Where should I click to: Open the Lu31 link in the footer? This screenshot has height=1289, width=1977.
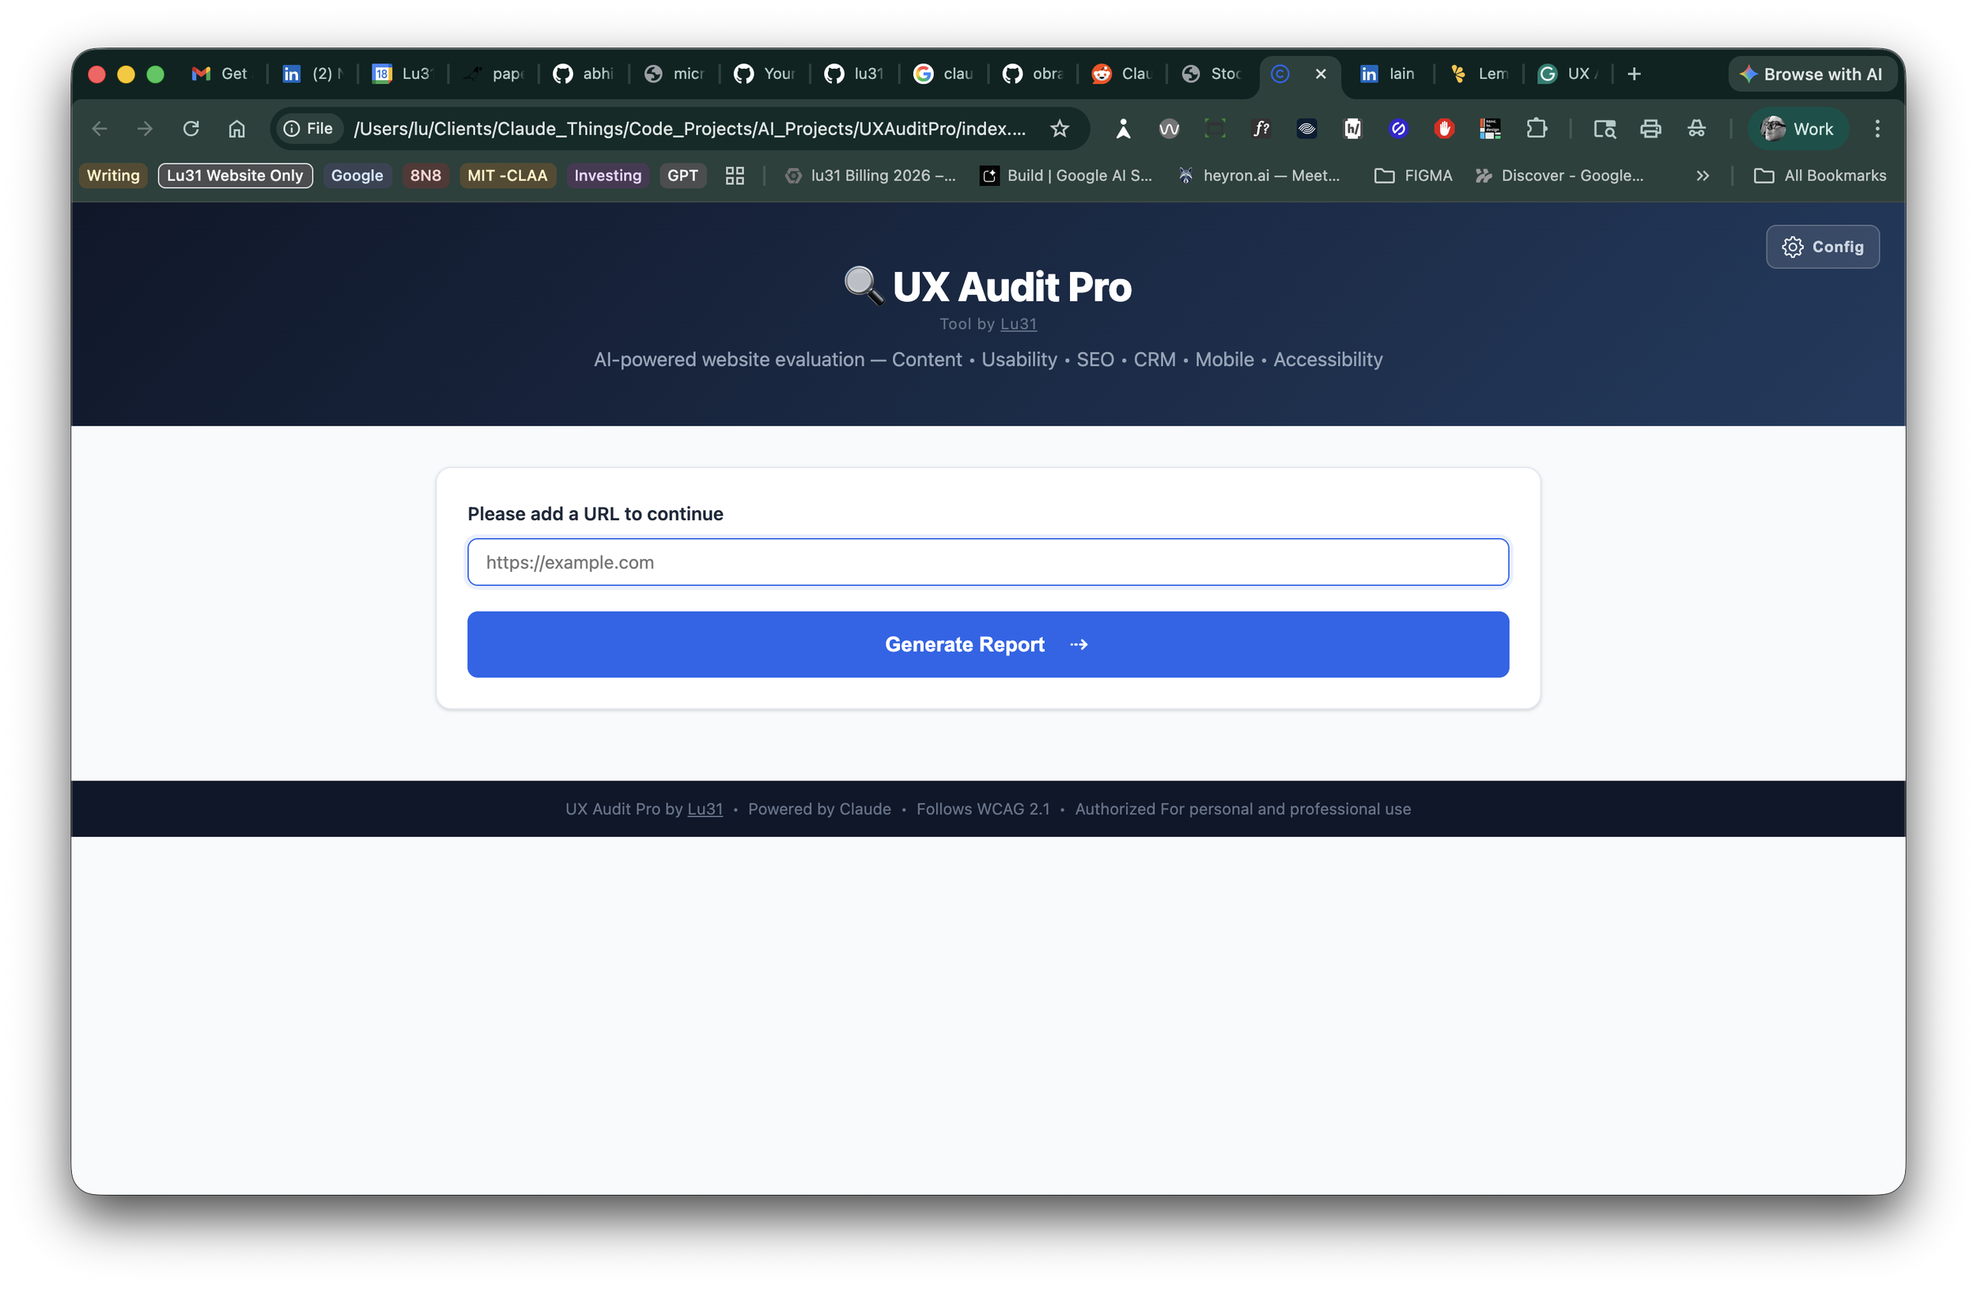tap(705, 809)
